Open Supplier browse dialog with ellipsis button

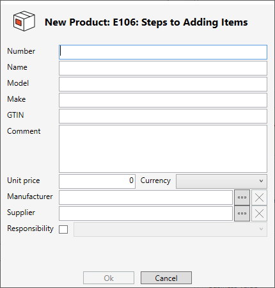(242, 213)
